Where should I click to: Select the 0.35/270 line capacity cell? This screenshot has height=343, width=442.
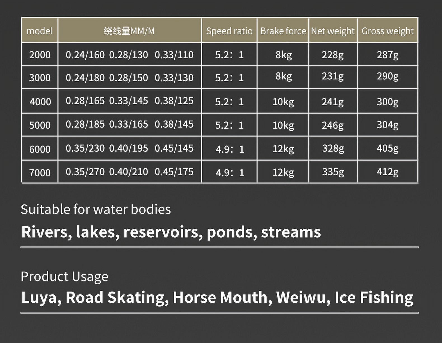tap(85, 172)
